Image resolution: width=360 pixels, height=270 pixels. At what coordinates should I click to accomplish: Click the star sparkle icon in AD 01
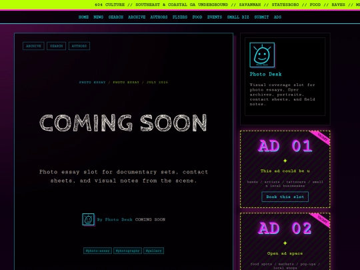(x=285, y=161)
